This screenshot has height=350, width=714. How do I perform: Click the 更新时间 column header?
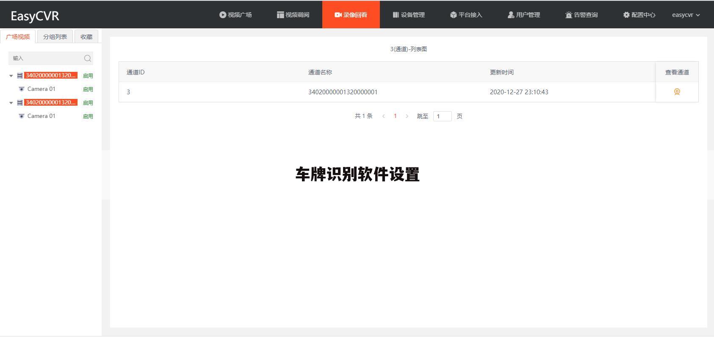(x=502, y=72)
